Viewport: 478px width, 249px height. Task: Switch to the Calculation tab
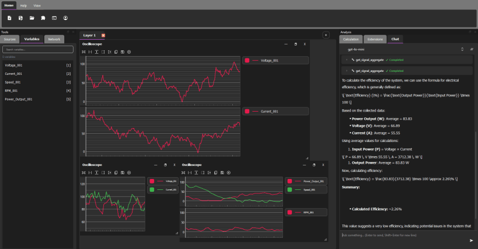pyautogui.click(x=351, y=39)
